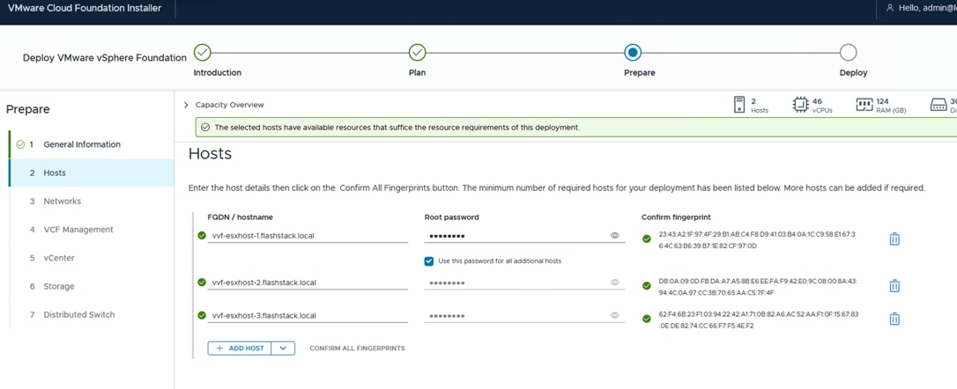The height and width of the screenshot is (389, 957).
Task: Edit FQDN field vvf-esxhost-2.flashstack.local
Action: 308,283
